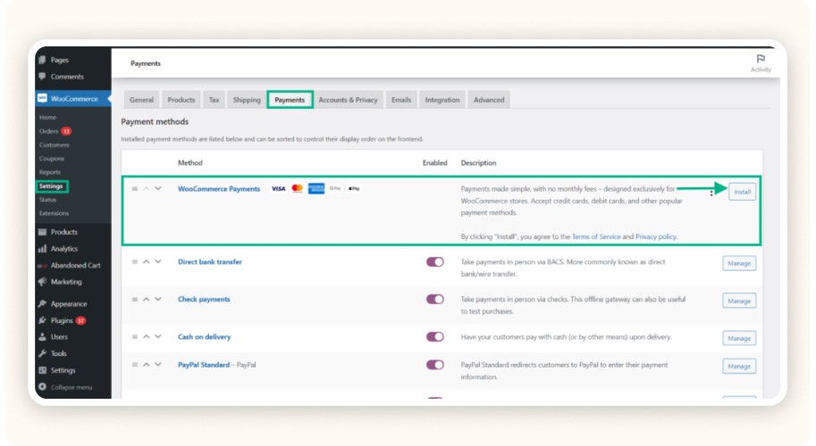This screenshot has height=446, width=816.
Task: Select the Payments tab
Action: tap(290, 100)
